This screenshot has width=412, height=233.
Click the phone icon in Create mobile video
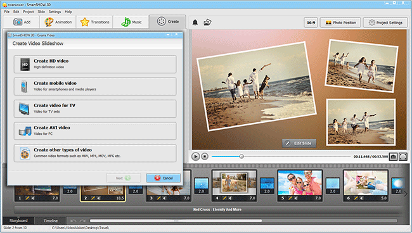point(24,87)
